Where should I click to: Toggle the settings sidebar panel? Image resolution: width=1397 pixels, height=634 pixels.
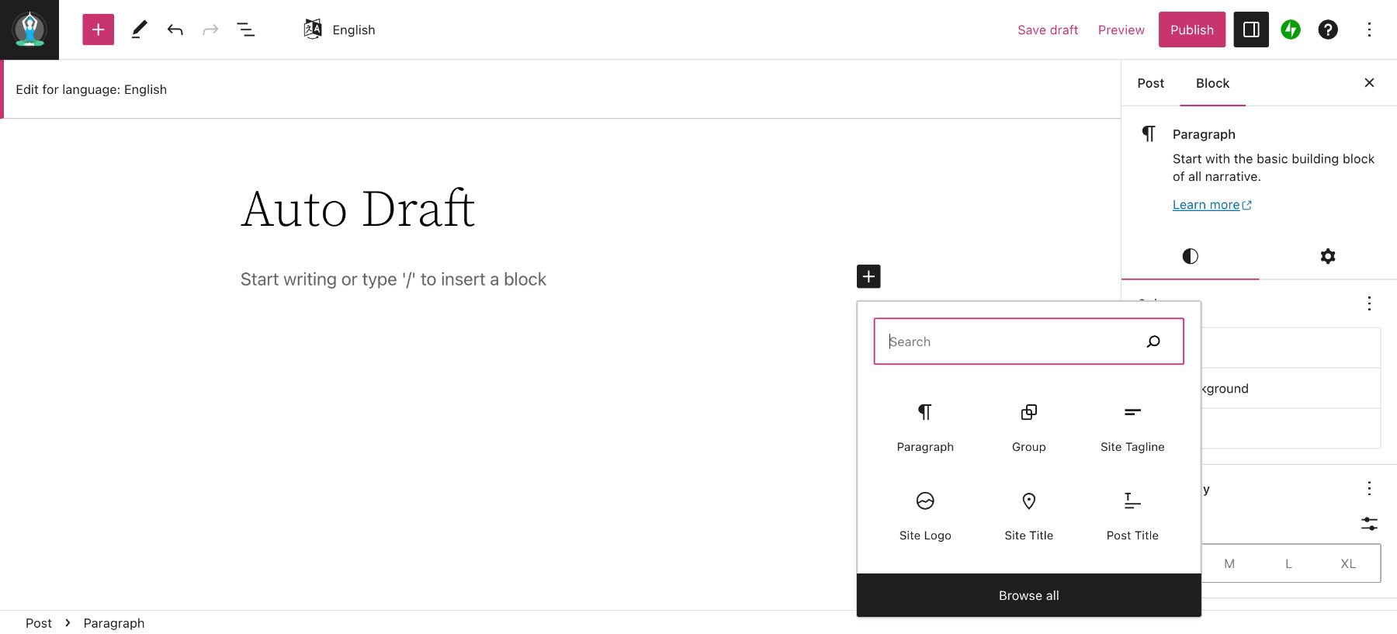click(1250, 29)
